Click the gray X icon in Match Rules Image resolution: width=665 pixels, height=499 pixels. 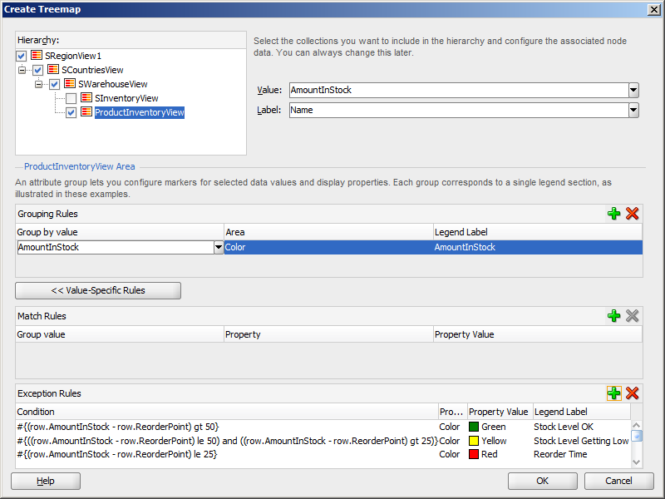(x=632, y=316)
